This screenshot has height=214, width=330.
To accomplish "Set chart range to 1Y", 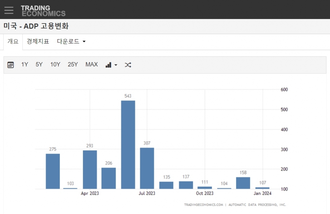I will coord(25,65).
